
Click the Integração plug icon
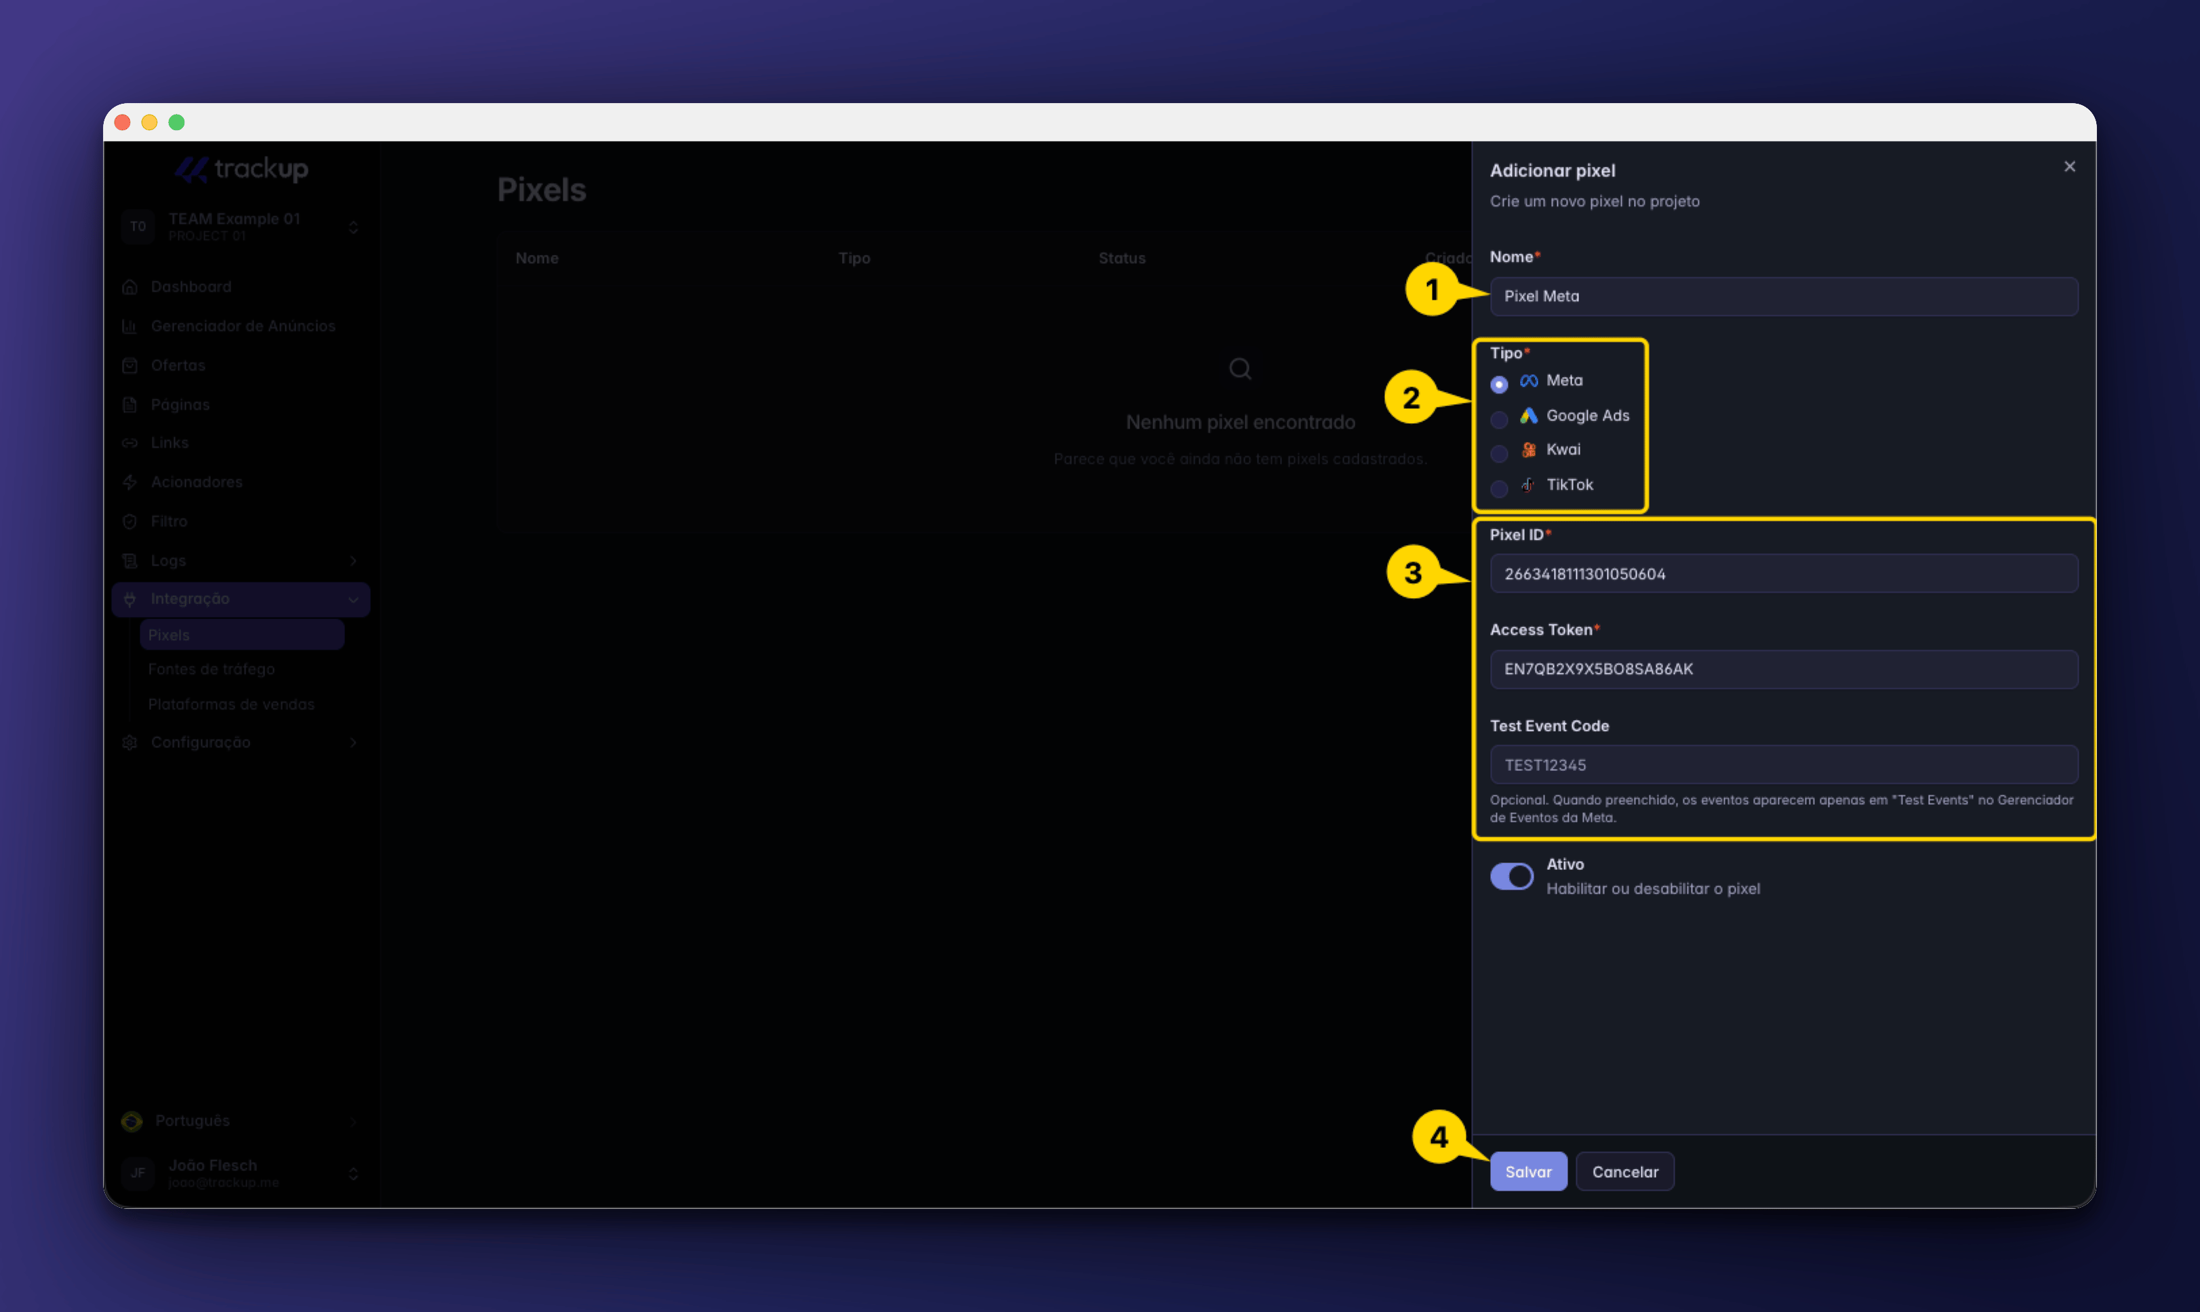click(130, 599)
